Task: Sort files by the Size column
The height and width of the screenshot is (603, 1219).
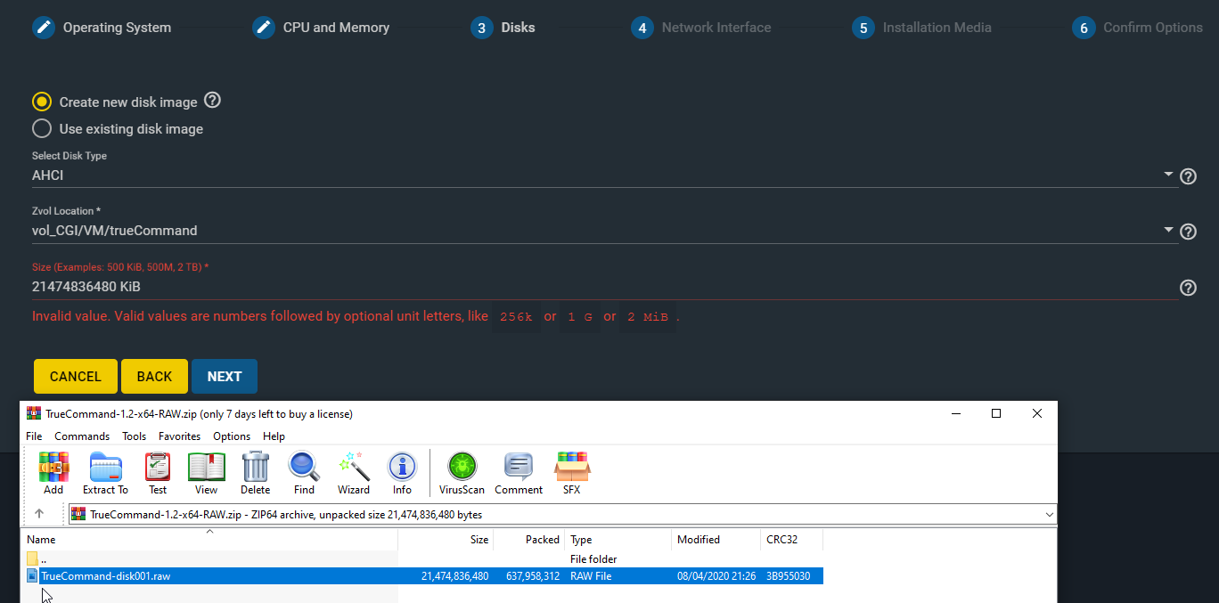Action: pos(446,540)
